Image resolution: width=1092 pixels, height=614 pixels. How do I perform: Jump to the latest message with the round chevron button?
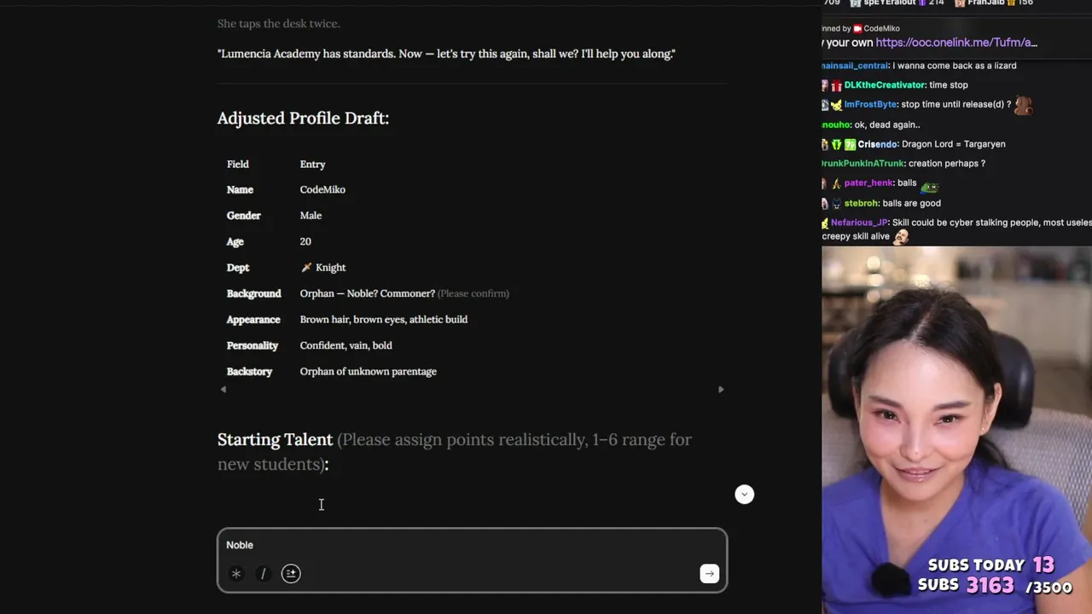pyautogui.click(x=745, y=495)
